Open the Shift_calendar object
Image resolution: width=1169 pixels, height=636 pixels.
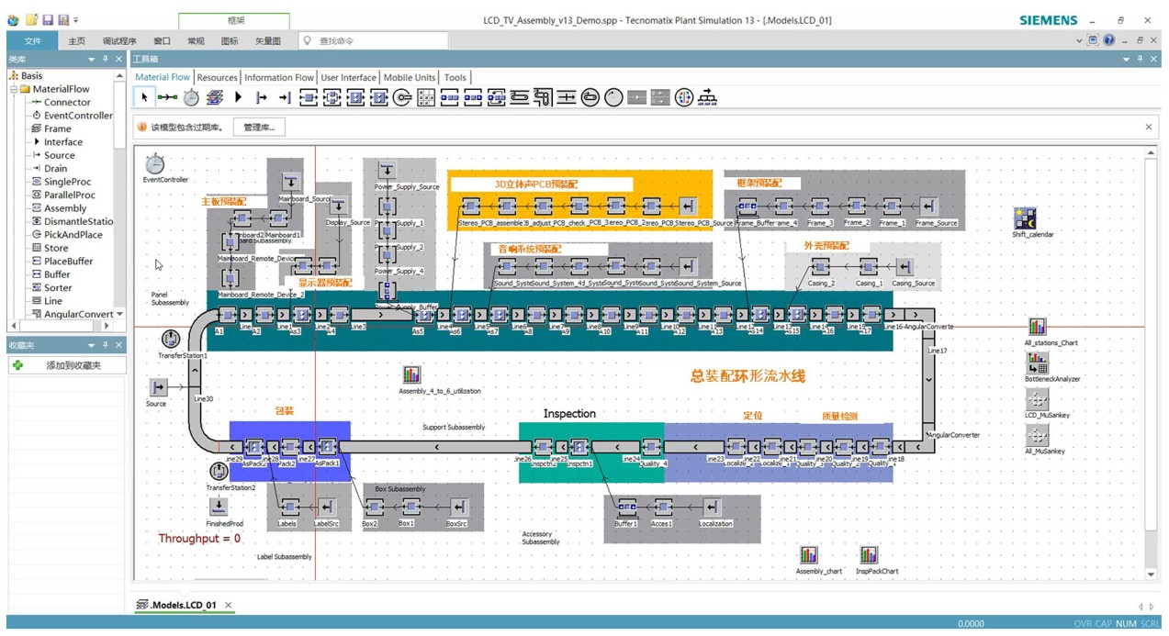1025,218
